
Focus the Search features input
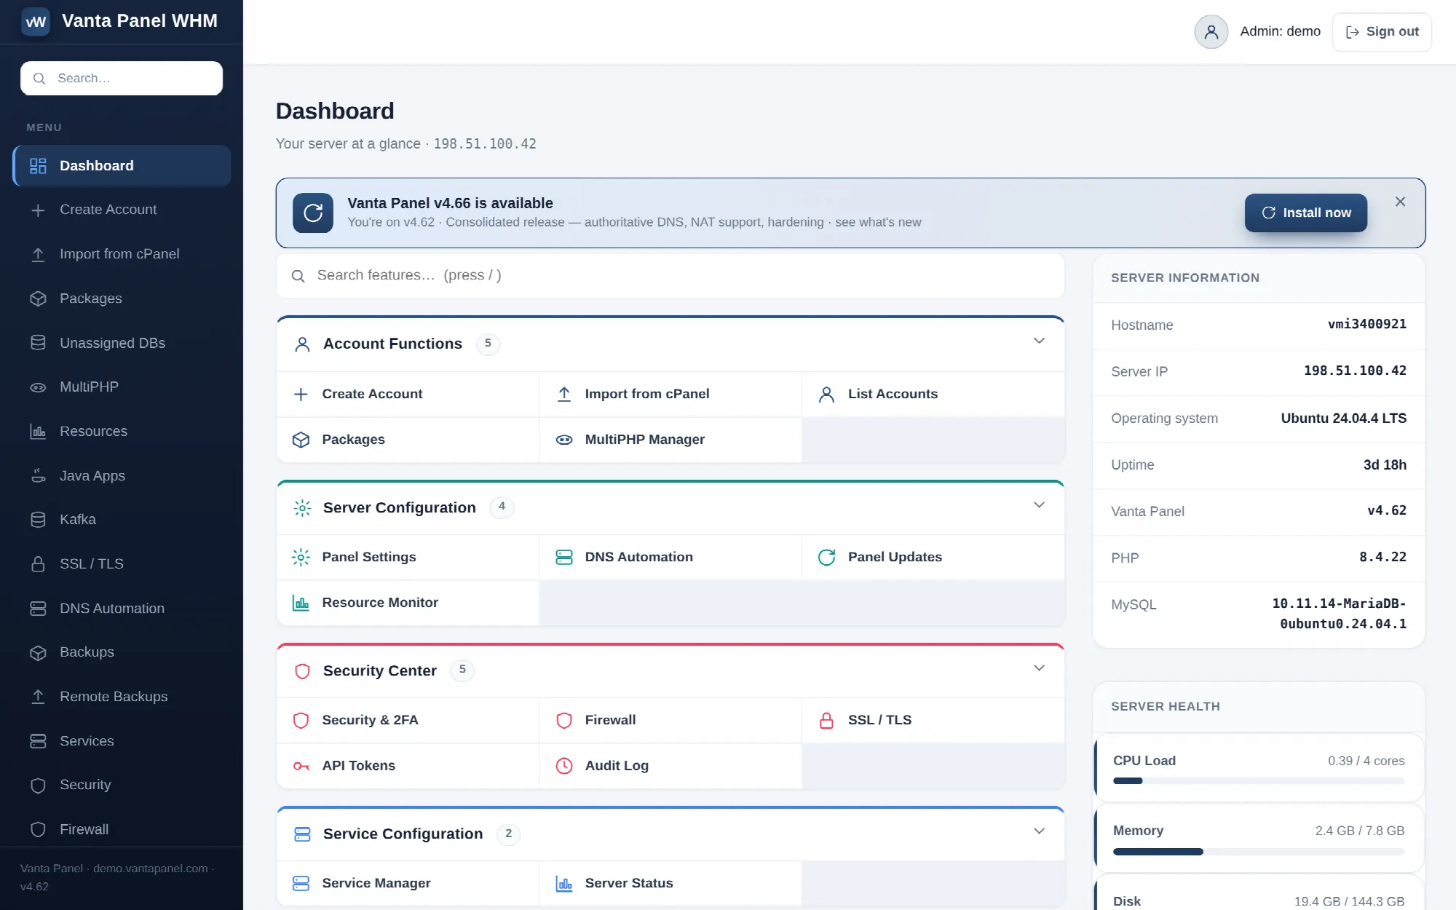tap(670, 275)
